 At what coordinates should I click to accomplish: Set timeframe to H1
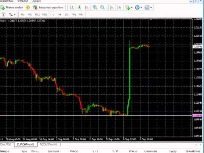tap(52, 14)
